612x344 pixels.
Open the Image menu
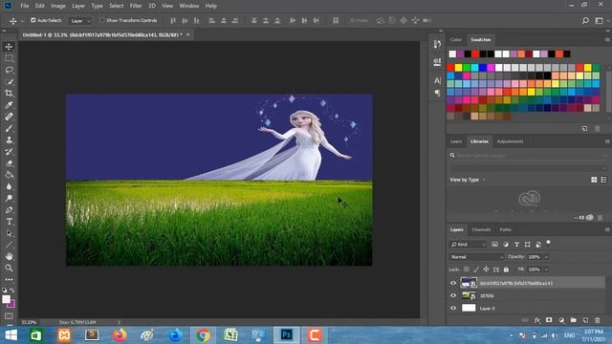pos(58,6)
